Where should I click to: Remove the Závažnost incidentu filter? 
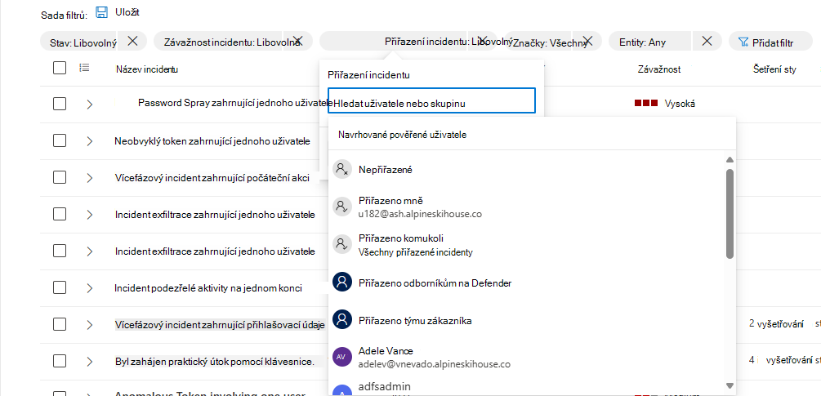298,40
